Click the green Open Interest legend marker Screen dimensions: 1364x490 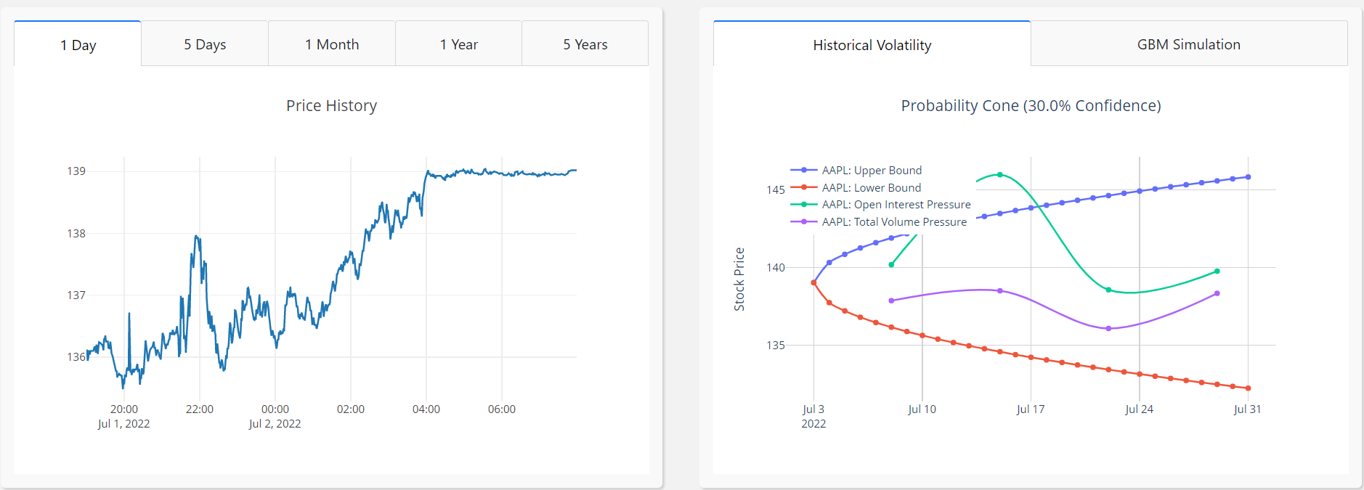[x=804, y=205]
